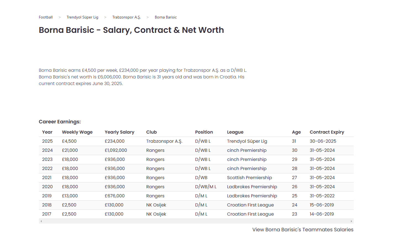Click left arrow of table scrollbar
Viewport: 394px width, 236px height.
point(41,221)
